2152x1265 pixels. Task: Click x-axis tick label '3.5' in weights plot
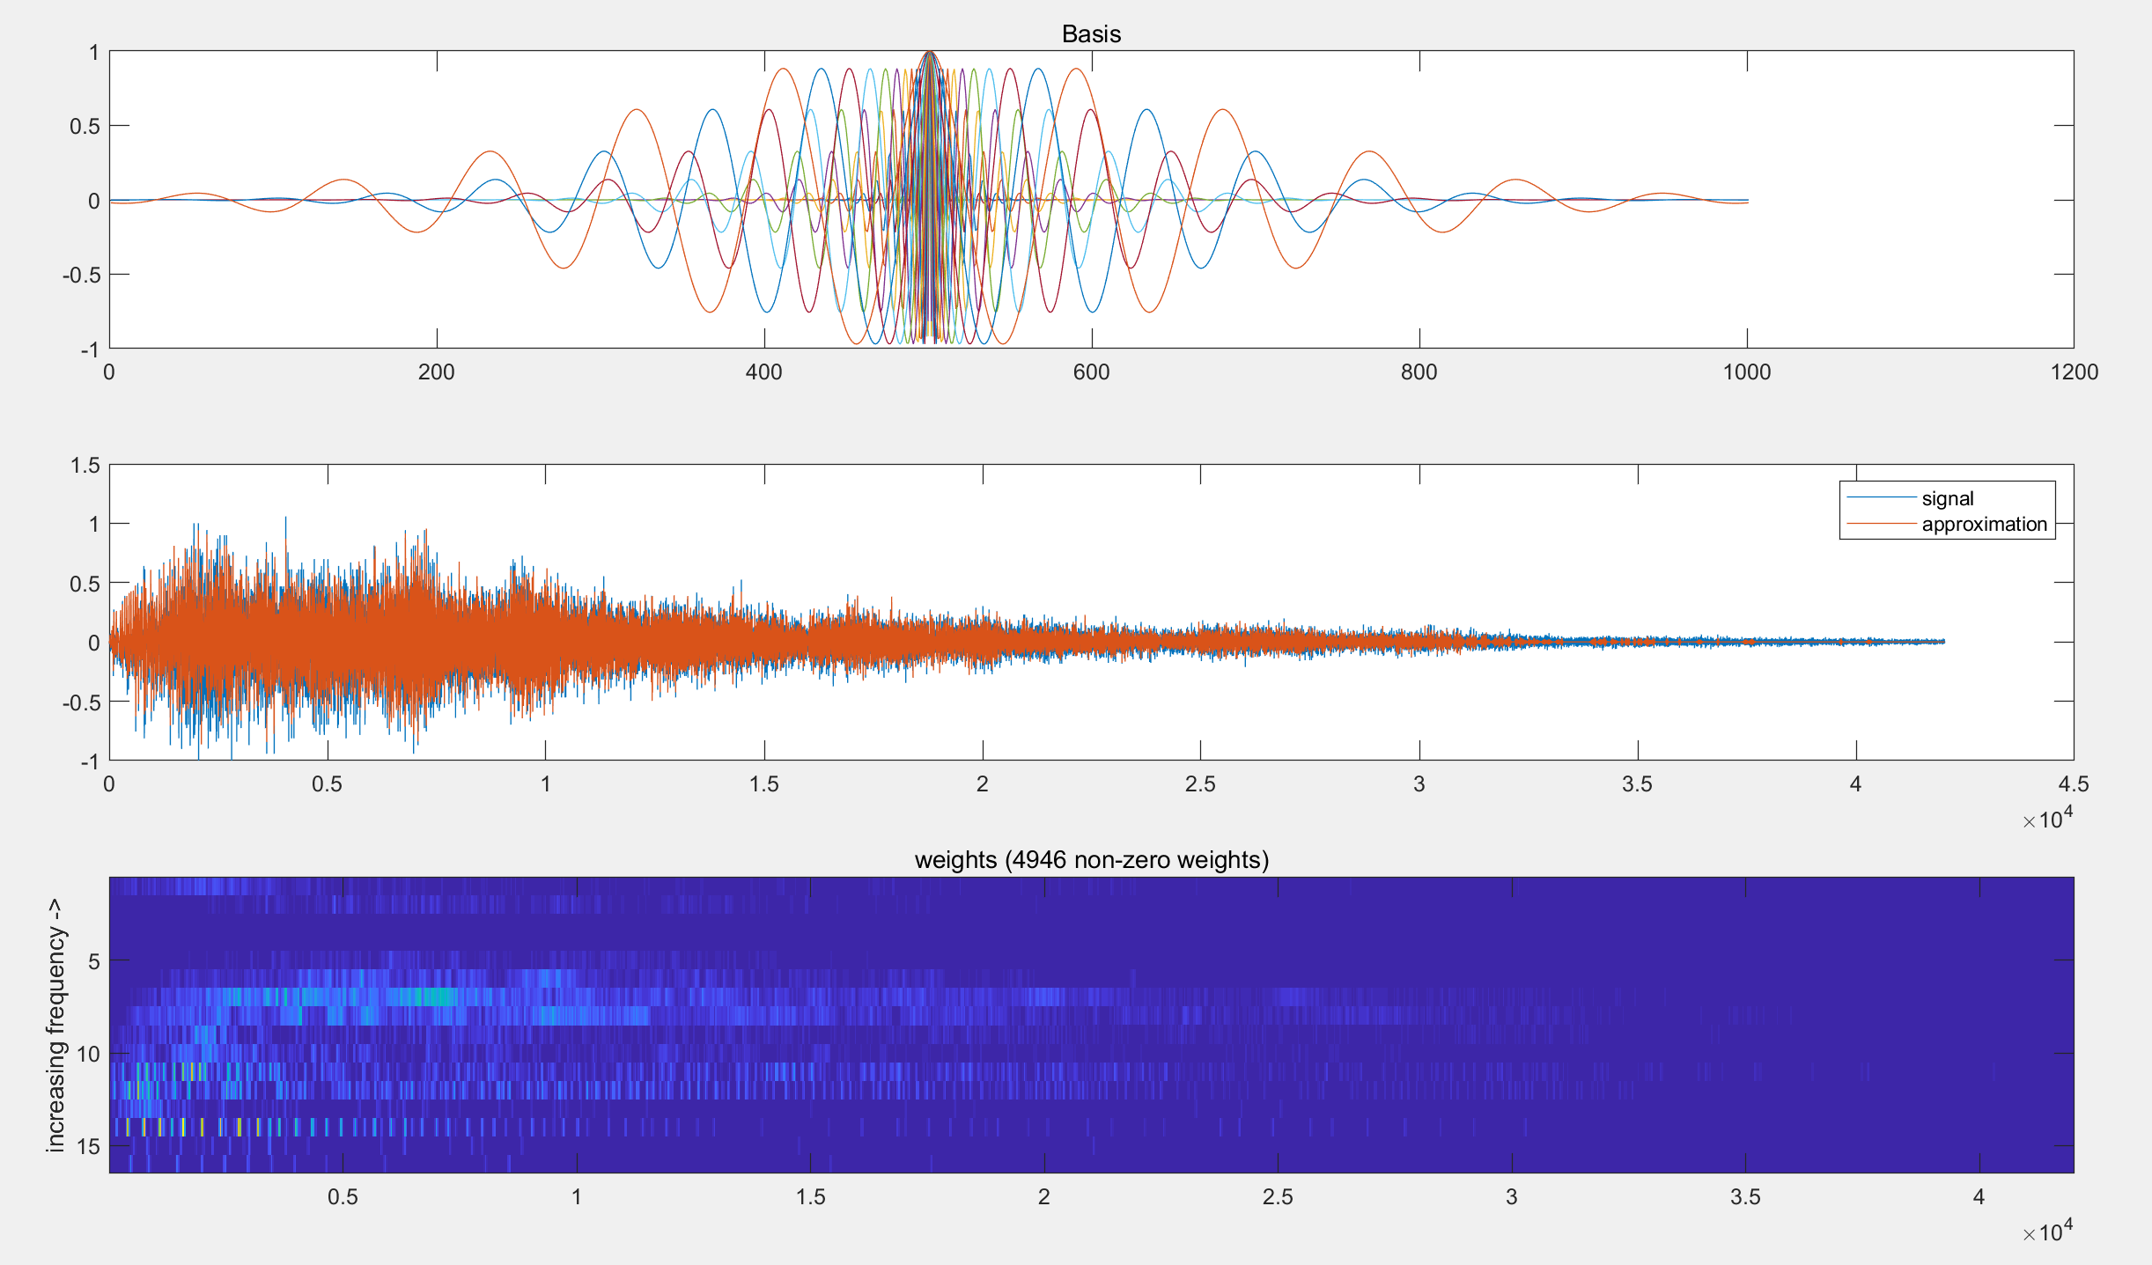pyautogui.click(x=1745, y=1196)
